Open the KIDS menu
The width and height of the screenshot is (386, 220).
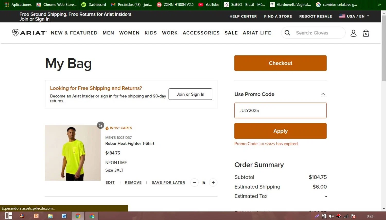pyautogui.click(x=151, y=33)
